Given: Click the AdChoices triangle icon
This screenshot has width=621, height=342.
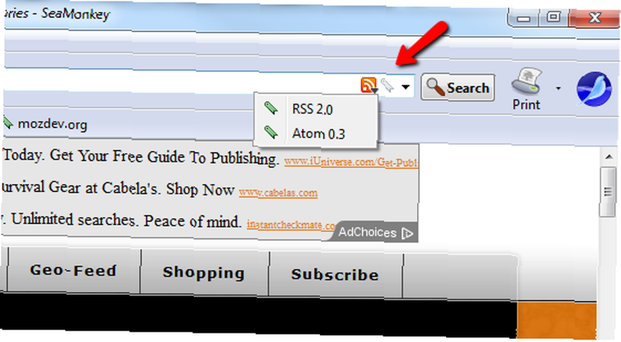Looking at the screenshot, I should [407, 234].
